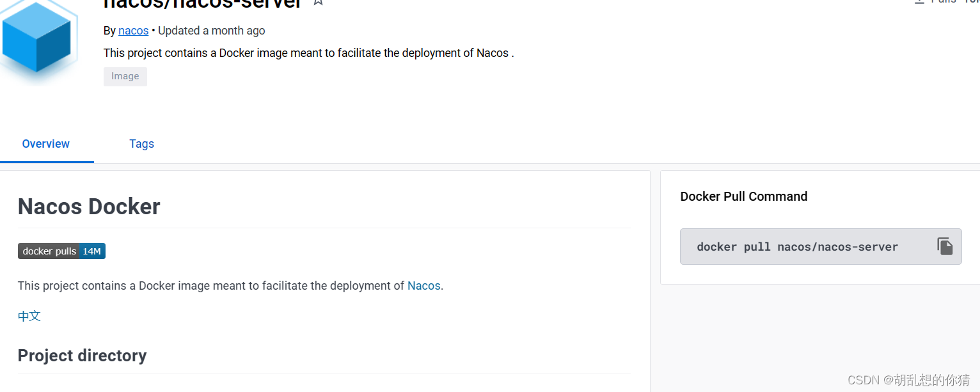Open the nacos publisher profile link
Viewport: 980px width, 392px height.
[x=133, y=30]
